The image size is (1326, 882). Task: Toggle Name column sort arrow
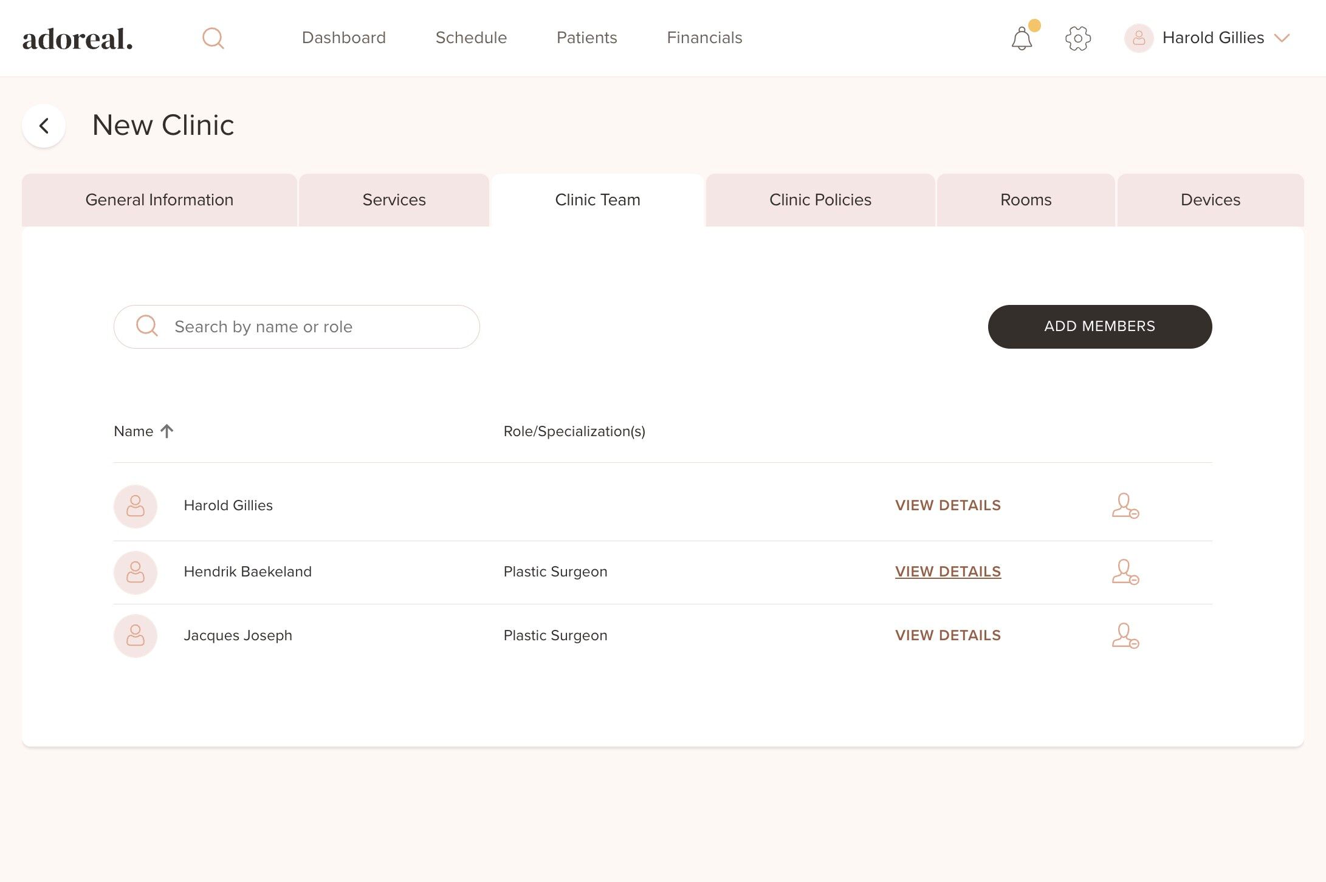click(167, 431)
